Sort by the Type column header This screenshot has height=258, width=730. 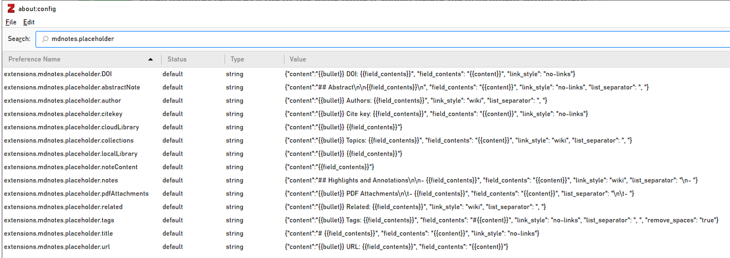pyautogui.click(x=254, y=59)
